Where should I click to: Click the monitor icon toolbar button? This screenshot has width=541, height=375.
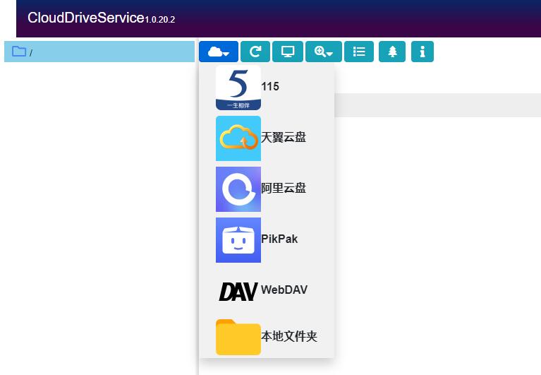tap(288, 52)
